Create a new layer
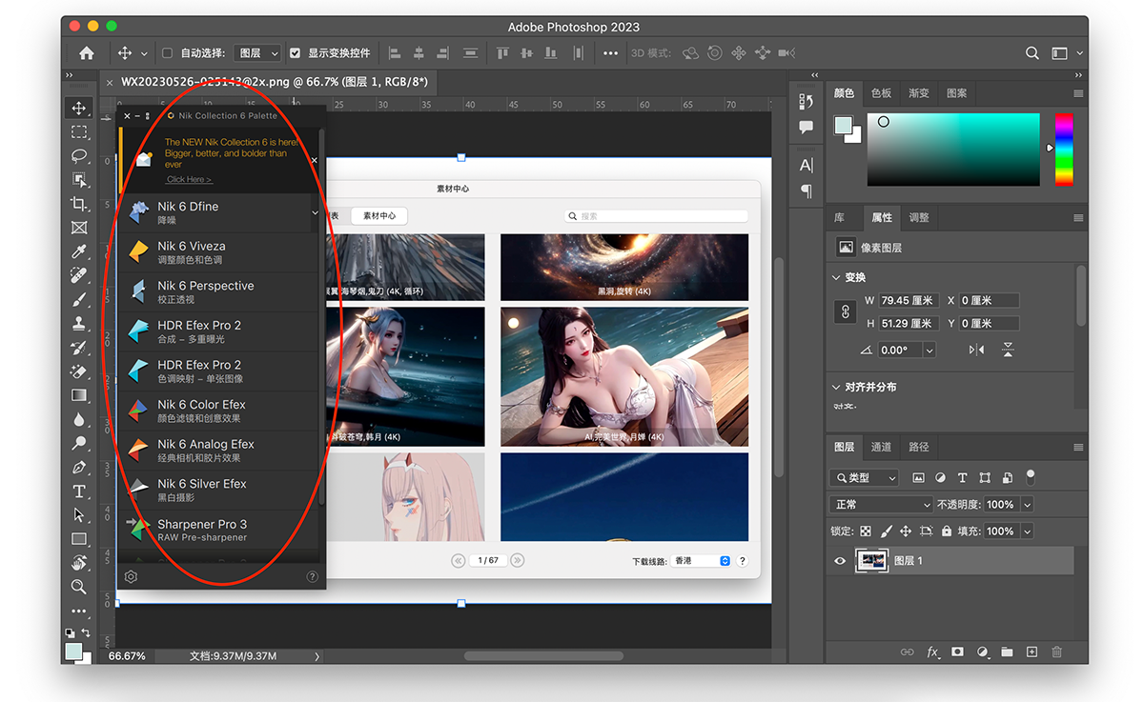 (1032, 652)
